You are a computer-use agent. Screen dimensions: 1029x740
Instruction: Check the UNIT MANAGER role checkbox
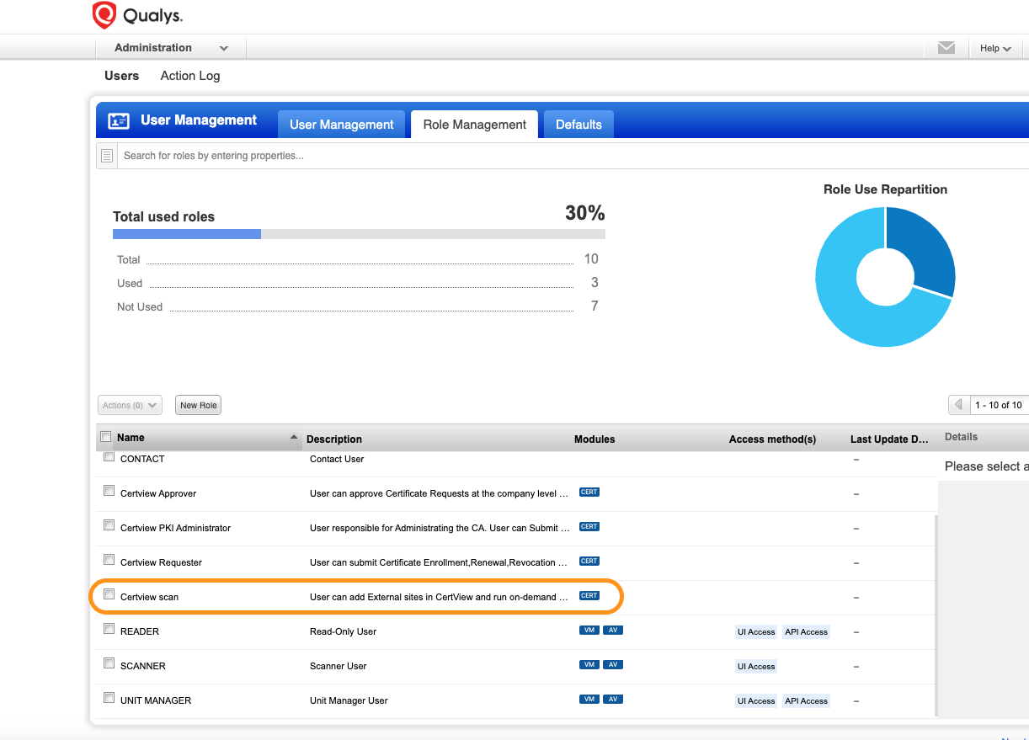point(109,698)
